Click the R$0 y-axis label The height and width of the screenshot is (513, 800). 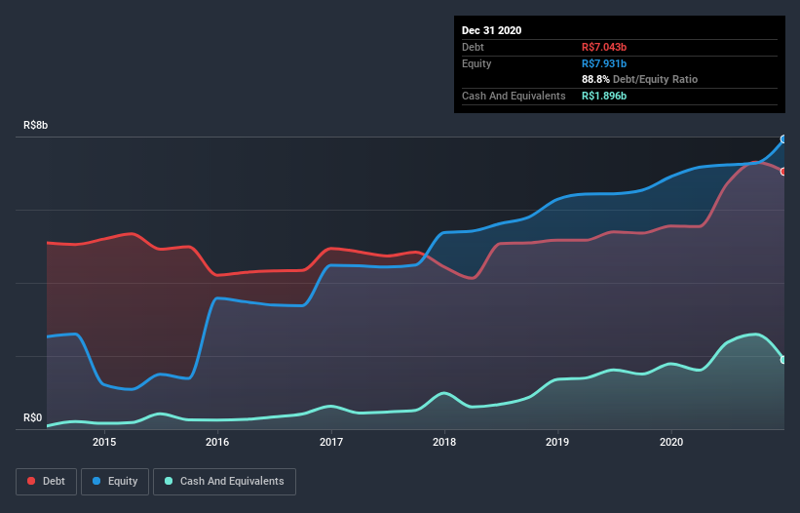pyautogui.click(x=33, y=417)
